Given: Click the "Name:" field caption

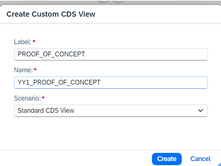Looking at the screenshot, I should (24, 70).
